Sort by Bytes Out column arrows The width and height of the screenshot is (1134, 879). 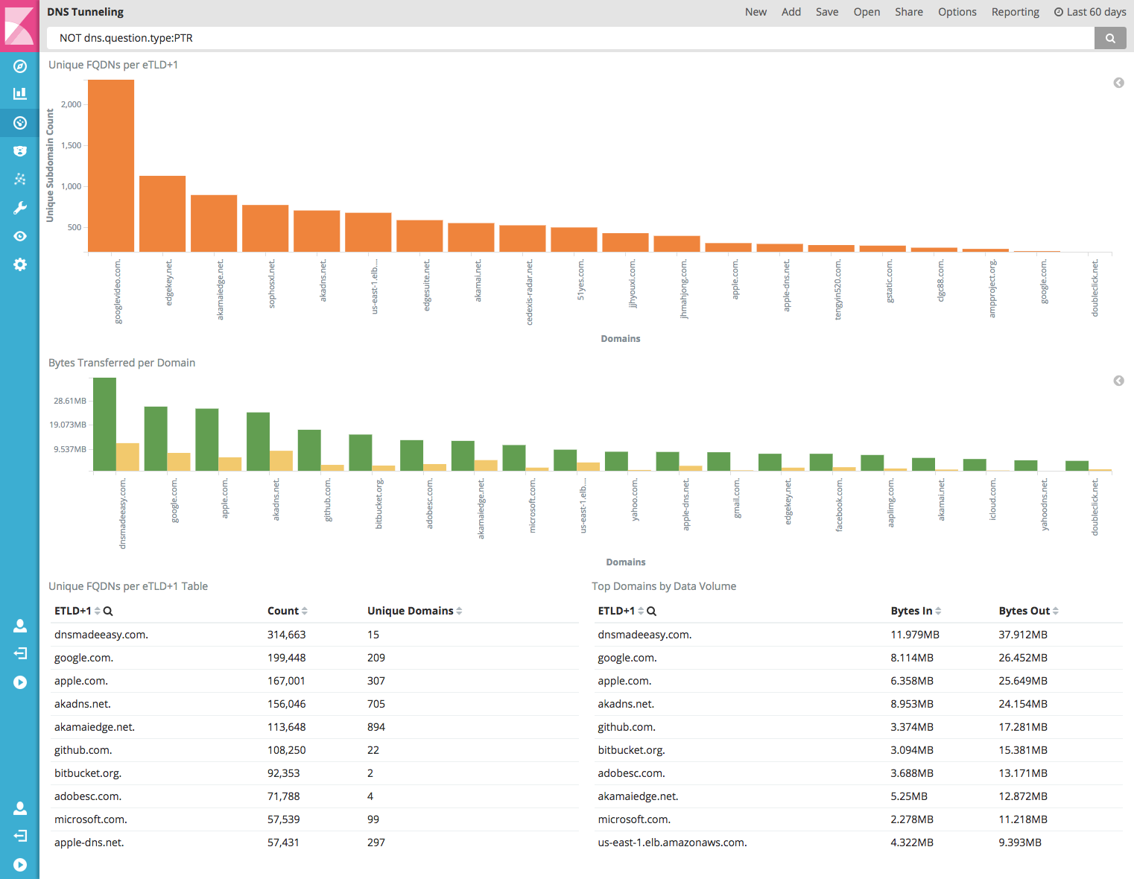(1056, 611)
